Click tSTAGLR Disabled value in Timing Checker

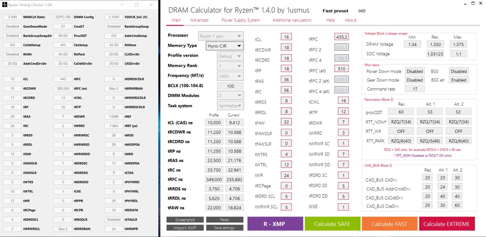(114, 220)
